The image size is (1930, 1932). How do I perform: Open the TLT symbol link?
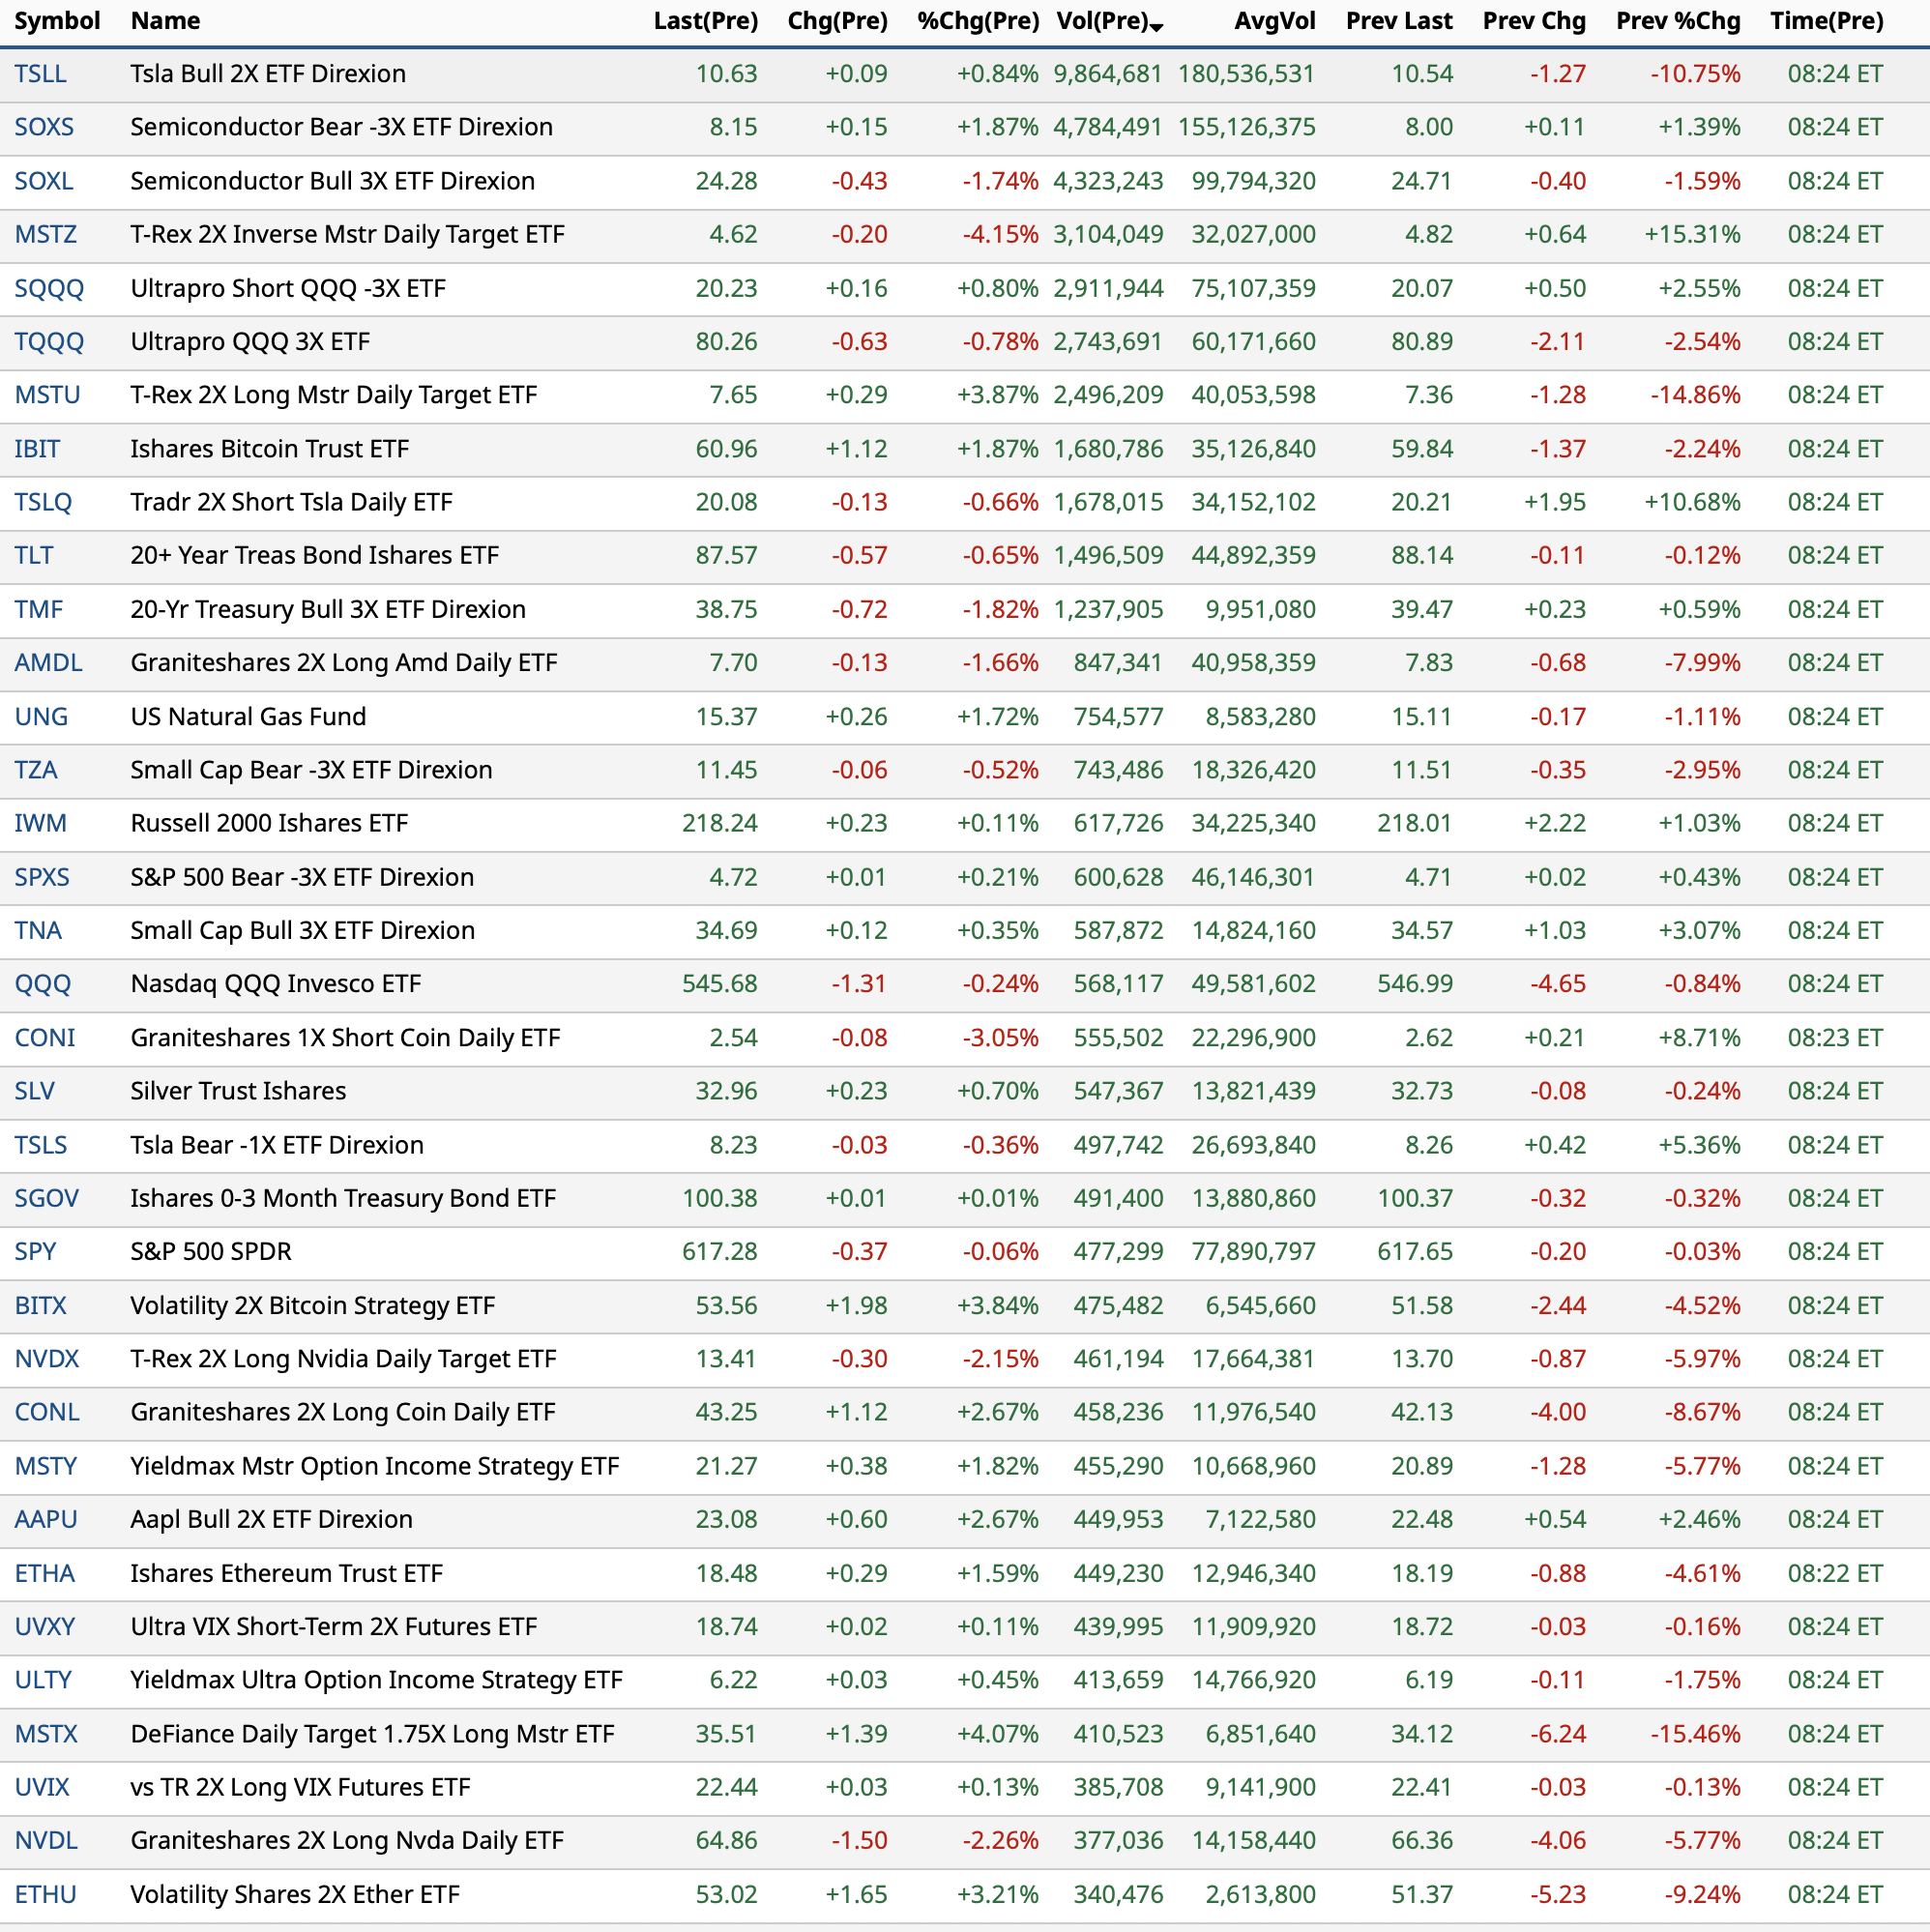point(34,556)
